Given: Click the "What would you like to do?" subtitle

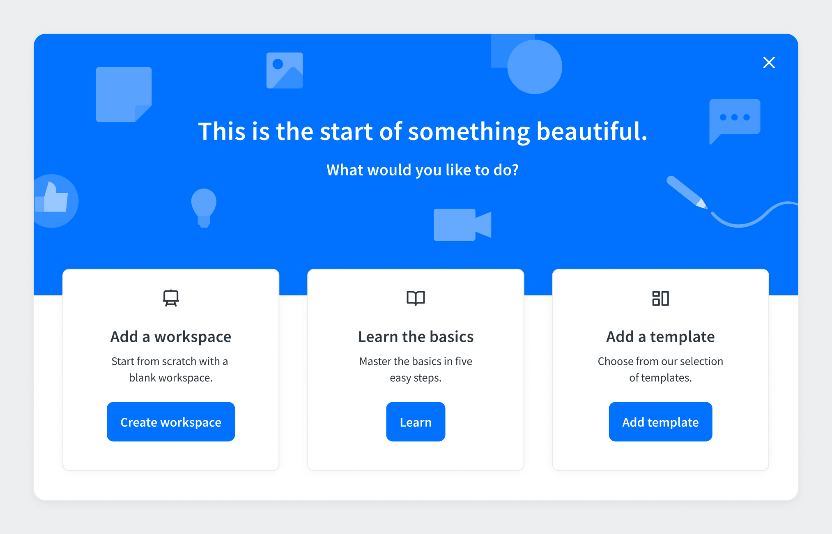Looking at the screenshot, I should tap(422, 170).
